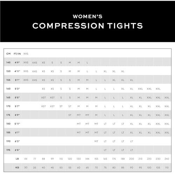Click the 30 kg weight value

26,168
